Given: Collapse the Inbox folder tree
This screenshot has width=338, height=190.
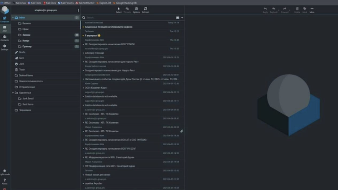Looking at the screenshot, I should pos(13,18).
